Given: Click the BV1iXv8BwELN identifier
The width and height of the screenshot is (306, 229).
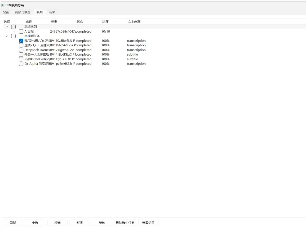Looking at the screenshot, I should point(63,41).
